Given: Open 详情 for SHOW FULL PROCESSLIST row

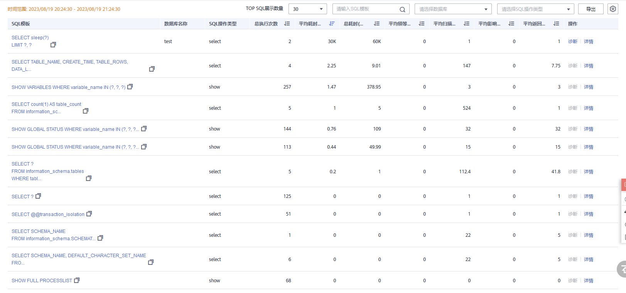Looking at the screenshot, I should click(x=589, y=281).
